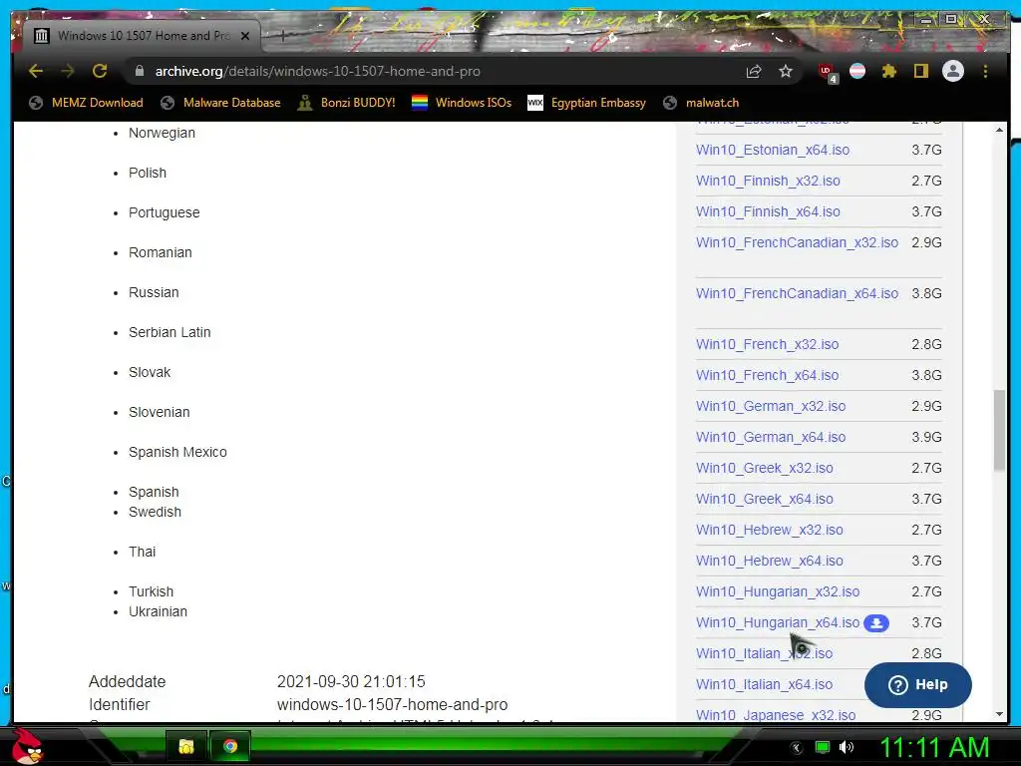This screenshot has width=1021, height=766.
Task: Click the forward navigation arrow
Action: tap(67, 71)
